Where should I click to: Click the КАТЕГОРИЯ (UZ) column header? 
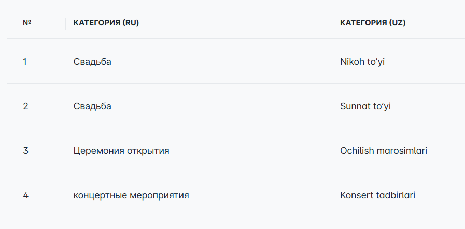coord(373,23)
